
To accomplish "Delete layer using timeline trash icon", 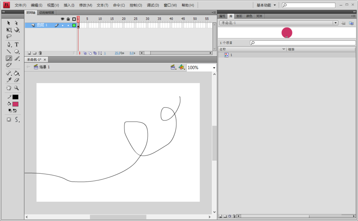I will click(x=40, y=53).
